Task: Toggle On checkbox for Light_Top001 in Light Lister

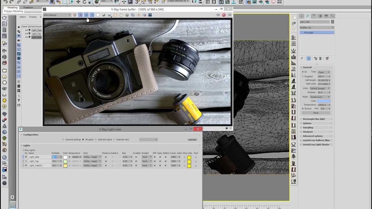Action: [x=26, y=165]
